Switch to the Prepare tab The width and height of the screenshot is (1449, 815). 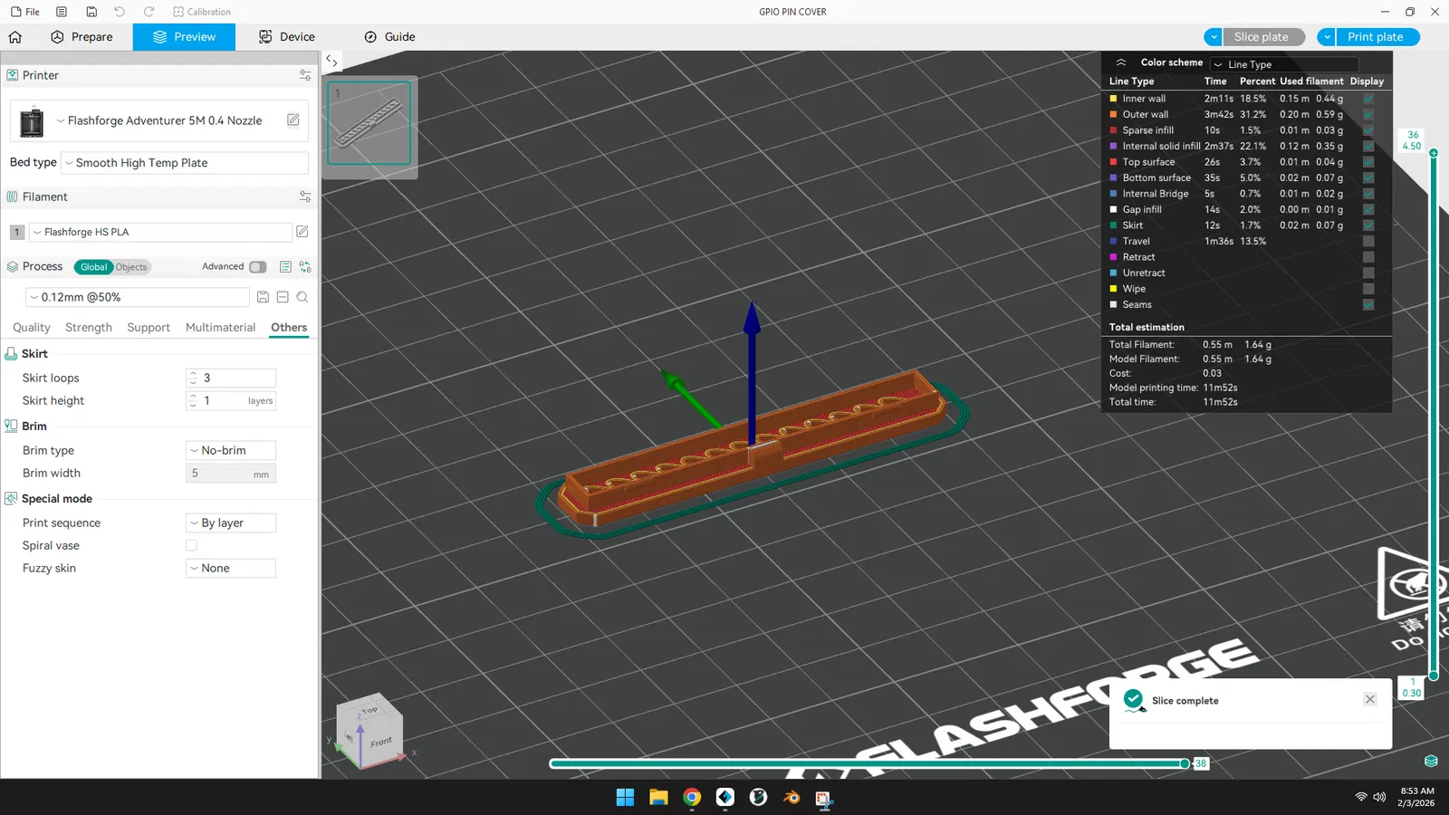point(82,37)
